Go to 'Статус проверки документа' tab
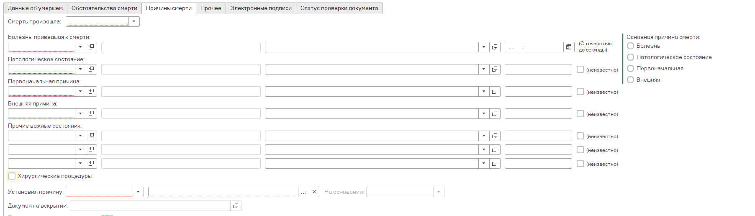Image resolution: width=755 pixels, height=216 pixels. click(339, 8)
